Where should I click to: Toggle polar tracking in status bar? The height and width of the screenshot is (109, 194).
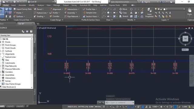coord(117,107)
